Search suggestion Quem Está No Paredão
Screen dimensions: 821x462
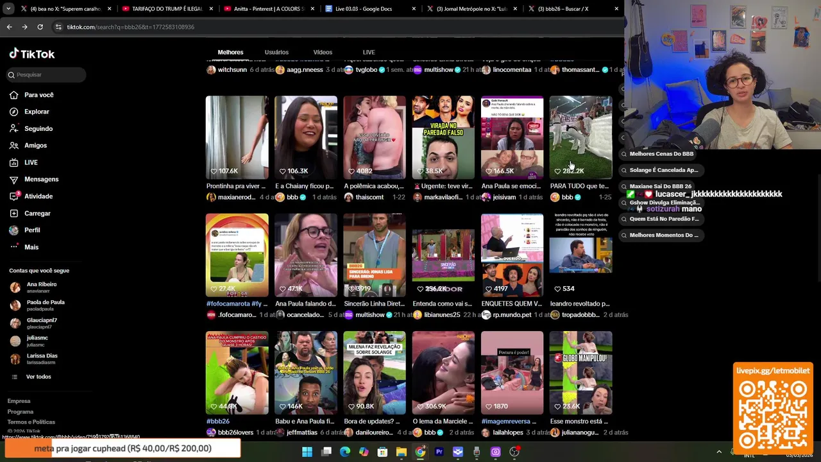point(661,219)
